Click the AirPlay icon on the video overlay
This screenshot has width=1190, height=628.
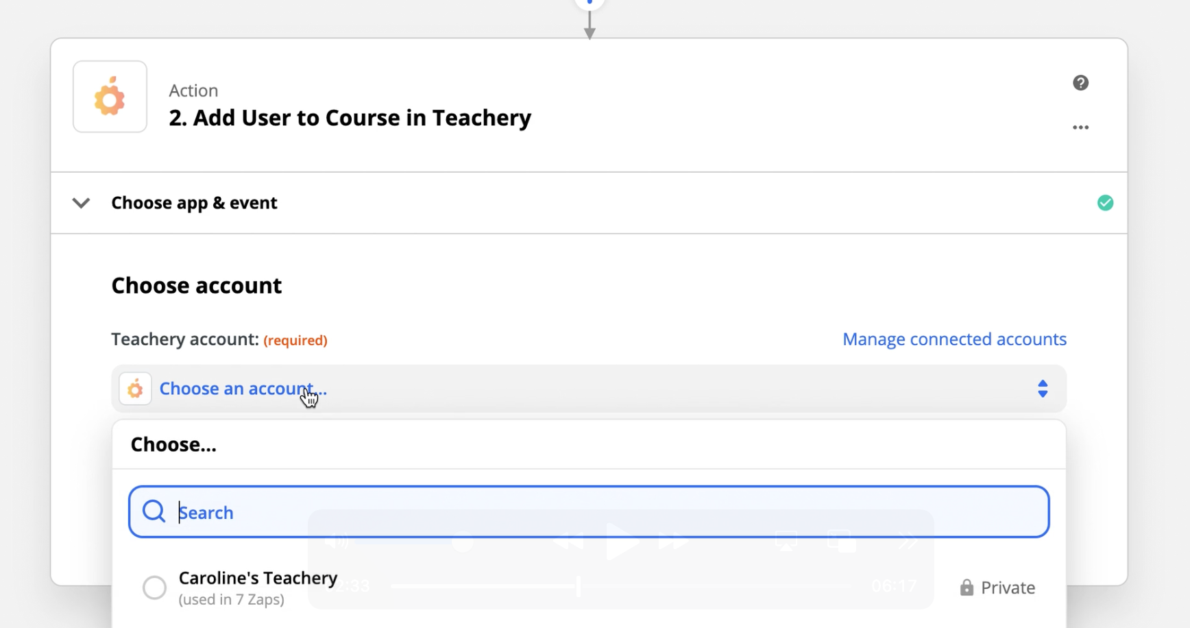(x=786, y=541)
